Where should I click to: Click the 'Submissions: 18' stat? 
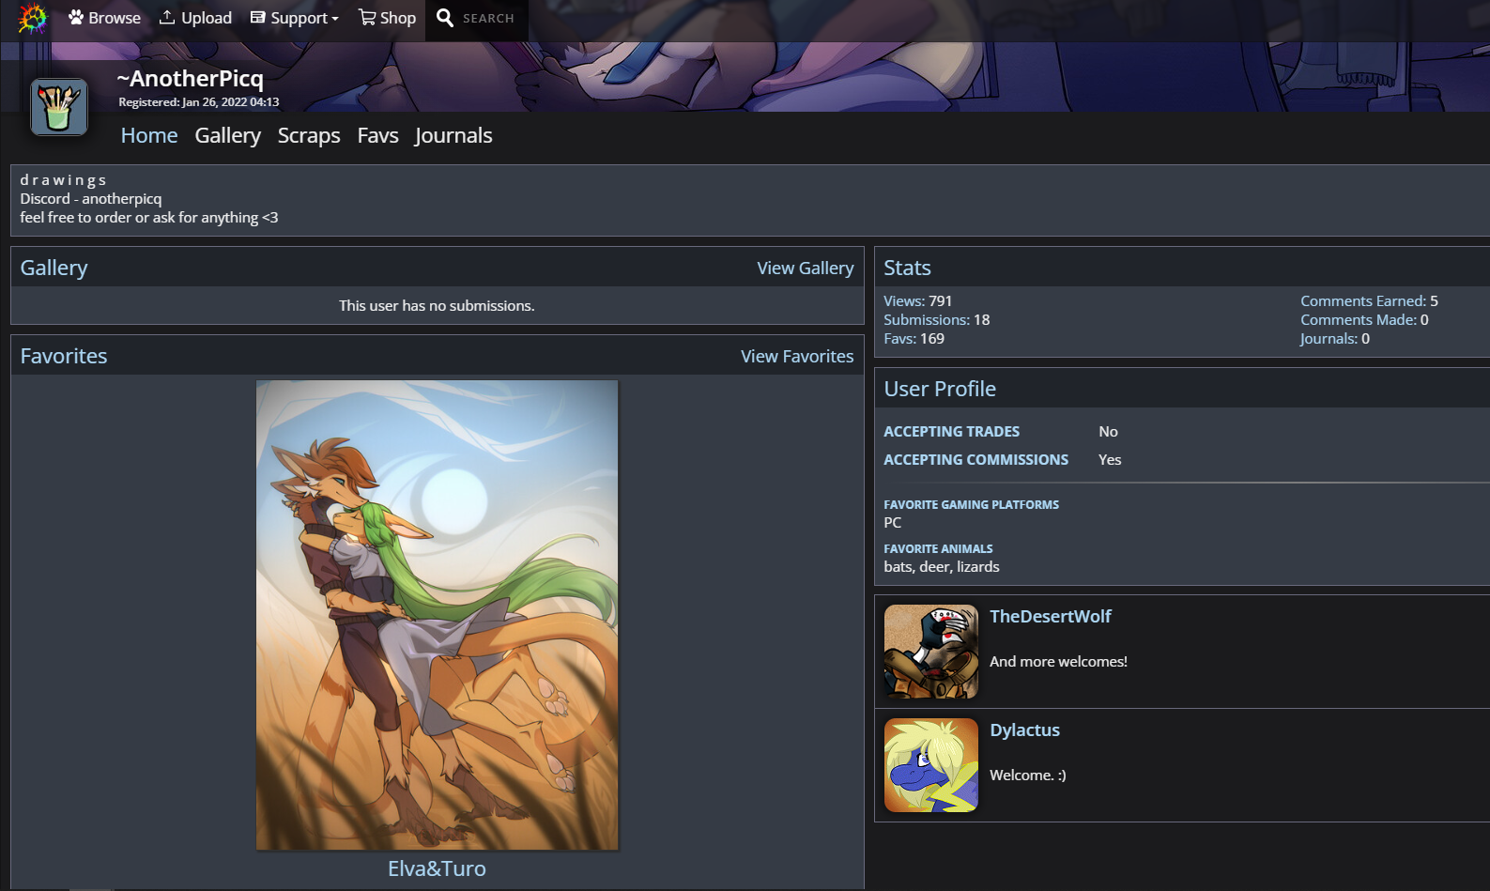point(937,319)
